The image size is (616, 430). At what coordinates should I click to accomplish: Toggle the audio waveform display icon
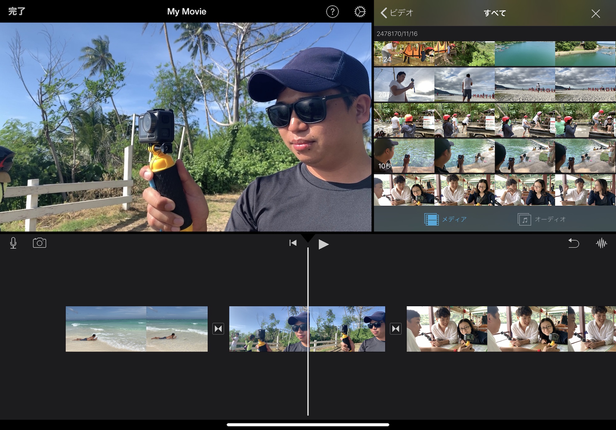pos(601,243)
